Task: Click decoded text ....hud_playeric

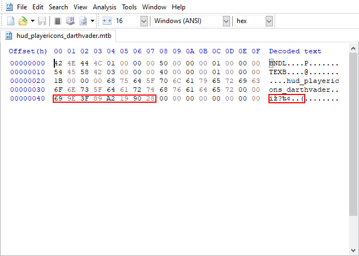Action: (x=304, y=81)
